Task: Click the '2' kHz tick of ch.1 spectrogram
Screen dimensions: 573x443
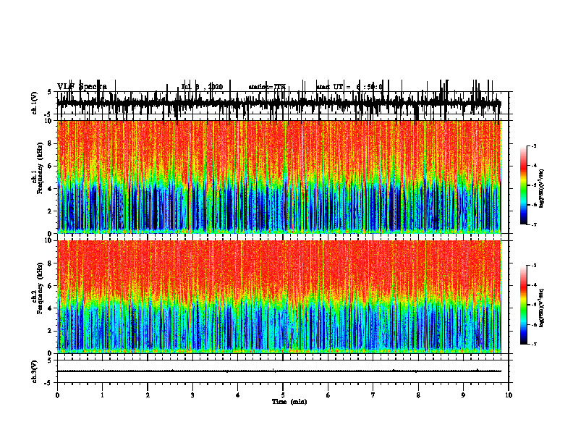Action: tap(51, 211)
